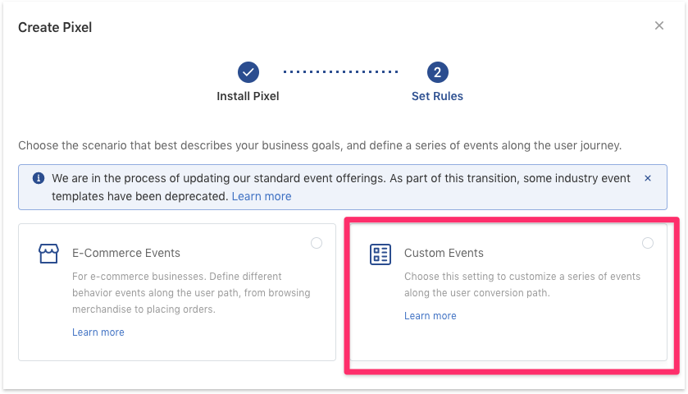Open Learn more under E-Commerce Events

[98, 332]
